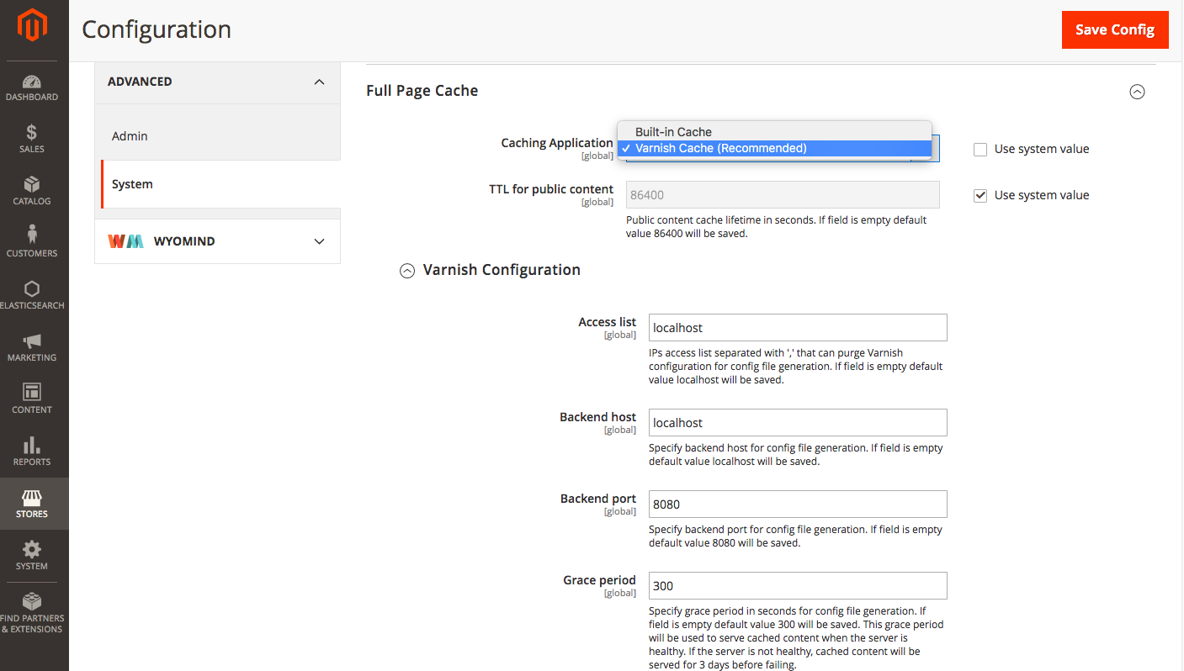
Task: Select Built-in Cache option
Action: (x=673, y=132)
